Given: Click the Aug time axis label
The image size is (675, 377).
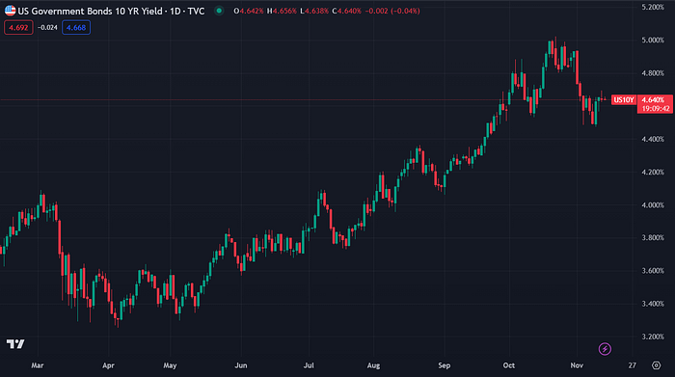Looking at the screenshot, I should [374, 365].
